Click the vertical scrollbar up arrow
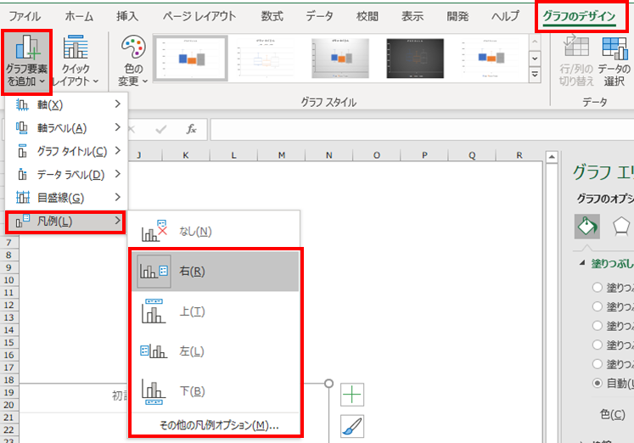 tap(552, 157)
